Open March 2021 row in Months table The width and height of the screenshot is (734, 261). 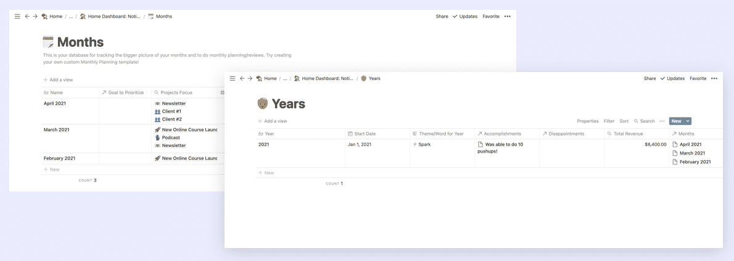(56, 129)
